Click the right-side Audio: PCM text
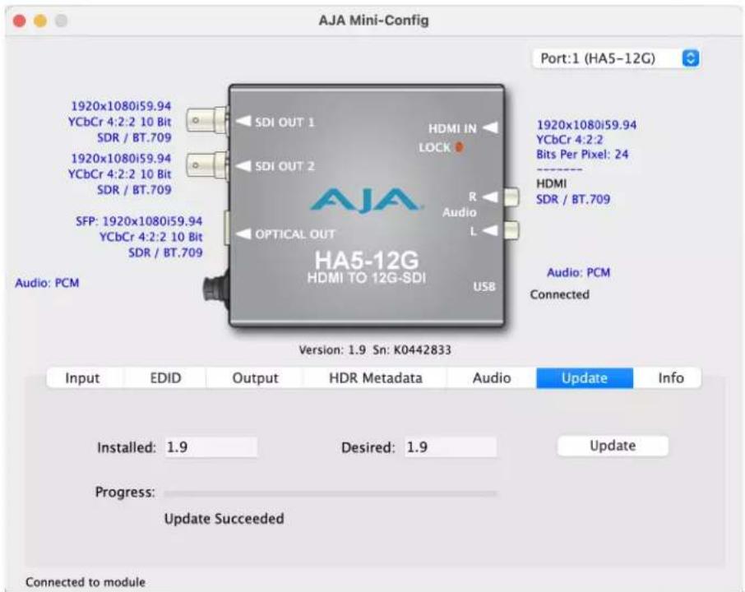The width and height of the screenshot is (745, 592). click(x=578, y=272)
